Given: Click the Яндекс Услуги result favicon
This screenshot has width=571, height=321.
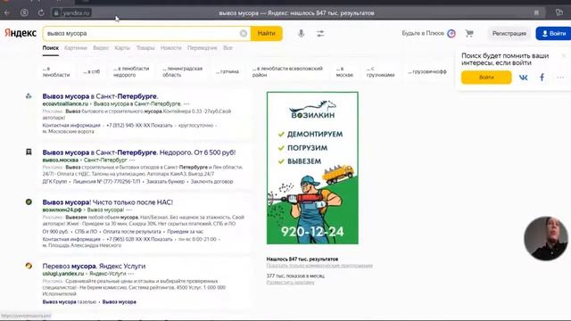Looking at the screenshot, I should click(29, 266).
